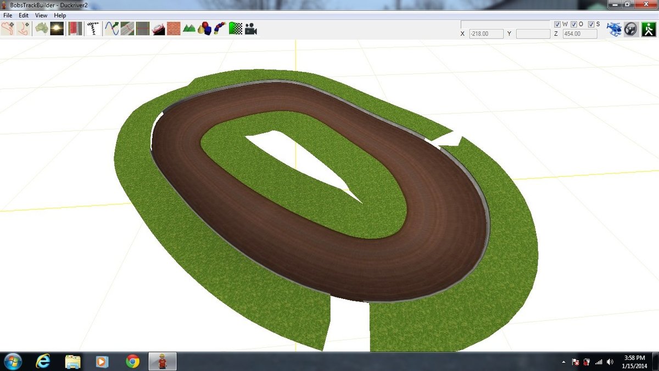Uncheck the W checkbox
The height and width of the screenshot is (371, 659).
point(557,24)
